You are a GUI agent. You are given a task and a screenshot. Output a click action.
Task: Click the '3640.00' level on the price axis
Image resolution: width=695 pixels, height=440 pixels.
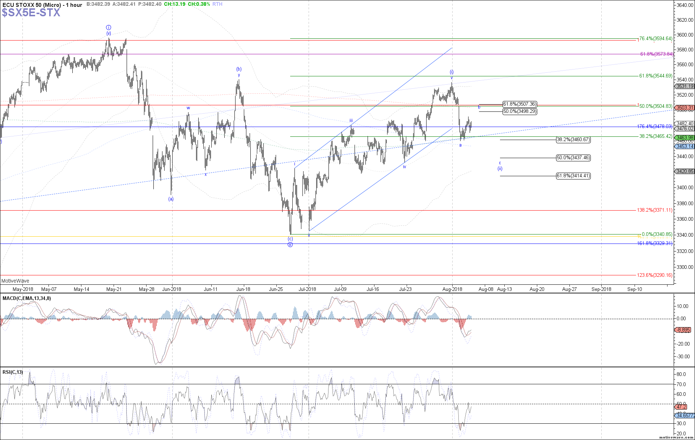click(685, 5)
